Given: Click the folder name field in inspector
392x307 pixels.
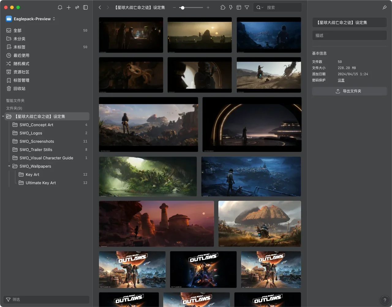Looking at the screenshot, I should (349, 22).
